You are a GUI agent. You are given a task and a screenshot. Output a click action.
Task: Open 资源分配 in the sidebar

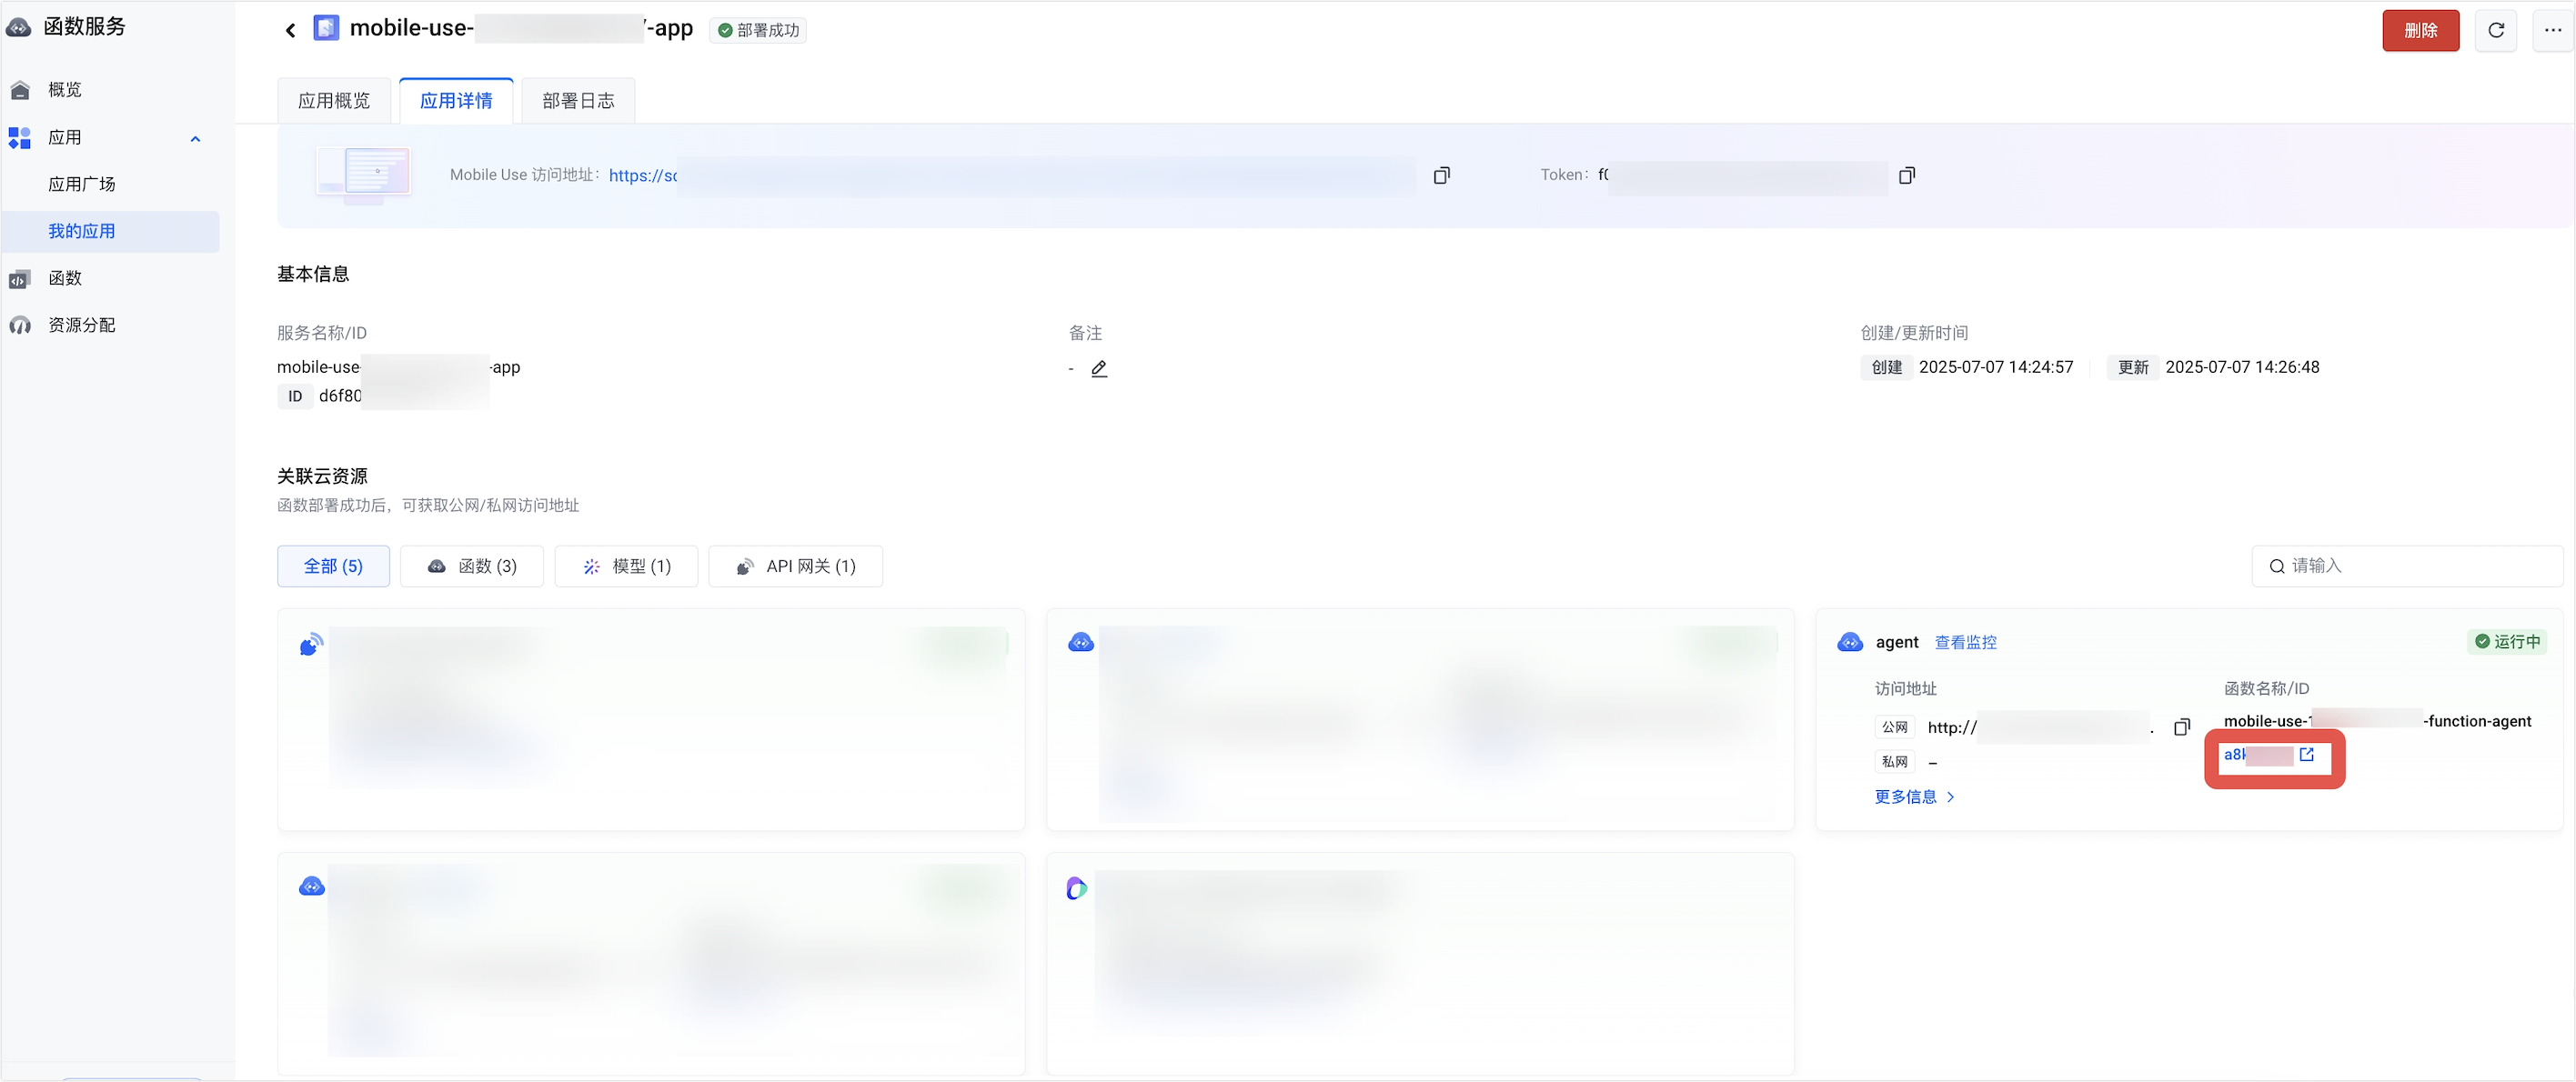[82, 325]
